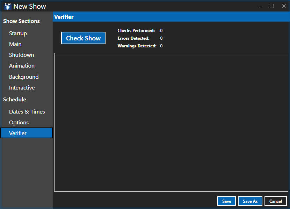Image resolution: width=290 pixels, height=209 pixels.
Task: Minimize the New Show window
Action: tap(260, 6)
